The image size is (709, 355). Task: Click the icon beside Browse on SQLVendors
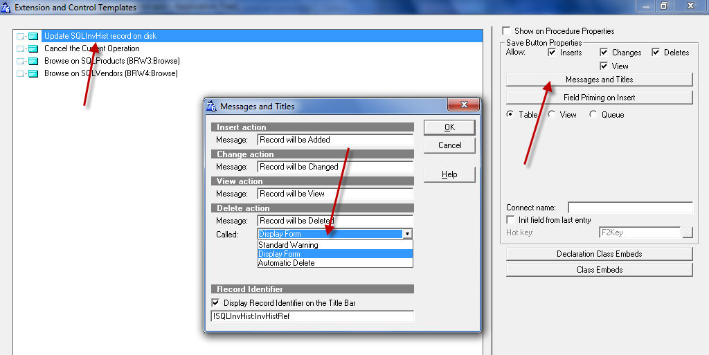click(x=33, y=73)
